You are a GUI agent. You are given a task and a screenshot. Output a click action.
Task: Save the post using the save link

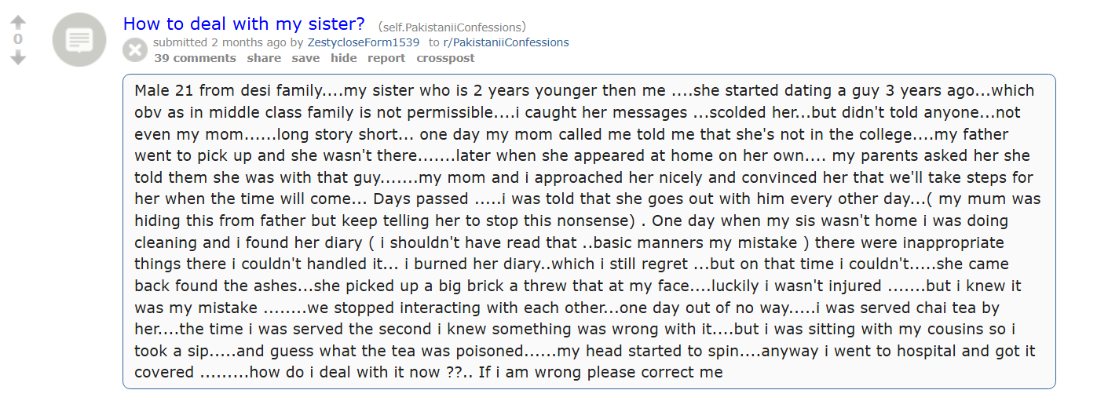click(x=305, y=58)
